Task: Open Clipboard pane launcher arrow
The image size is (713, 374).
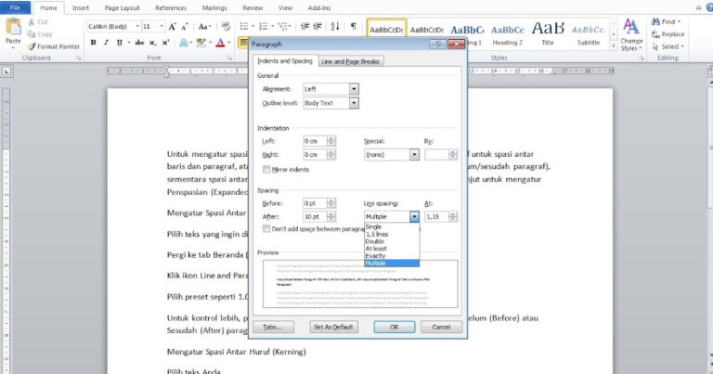Action: 78,58
